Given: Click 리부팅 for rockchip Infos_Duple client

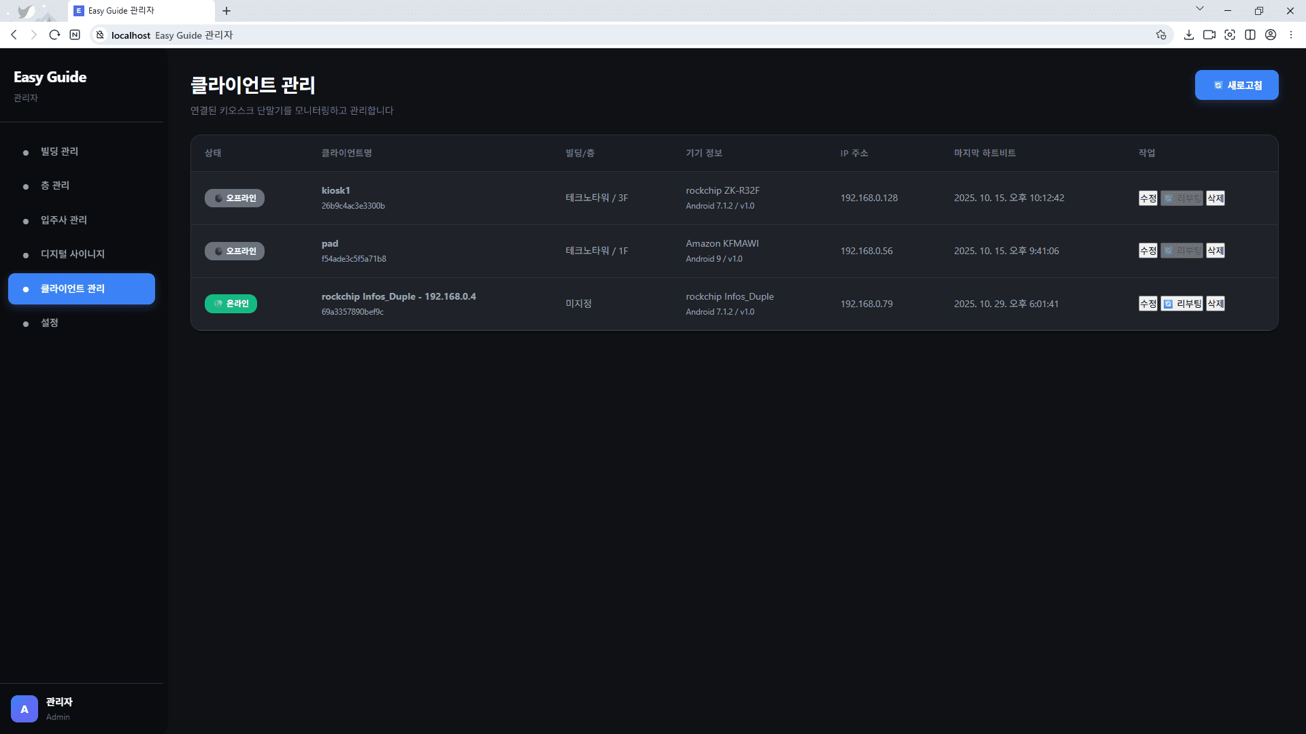Looking at the screenshot, I should [x=1182, y=304].
